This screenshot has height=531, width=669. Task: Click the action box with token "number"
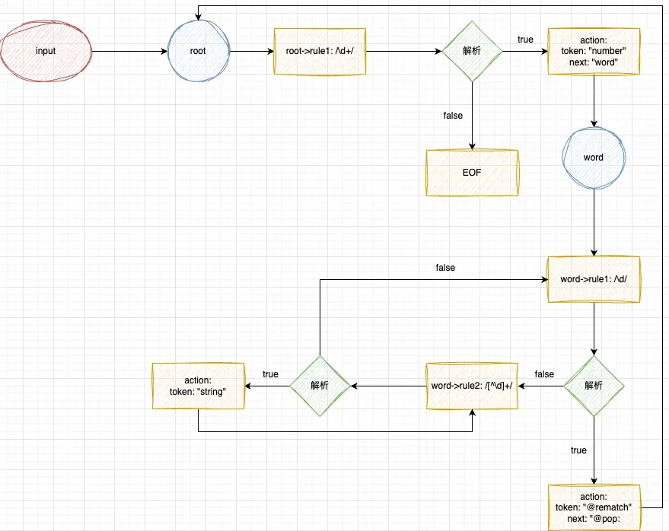coord(594,51)
